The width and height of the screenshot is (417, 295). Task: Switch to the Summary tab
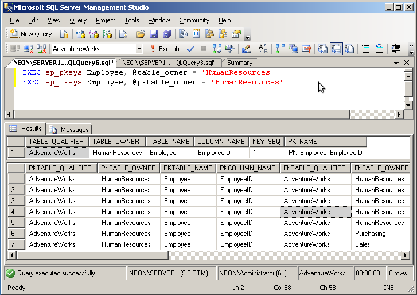pos(240,63)
